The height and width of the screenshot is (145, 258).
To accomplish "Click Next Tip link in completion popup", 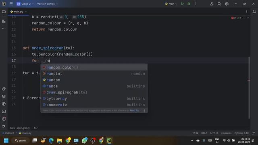I will [x=134, y=110].
